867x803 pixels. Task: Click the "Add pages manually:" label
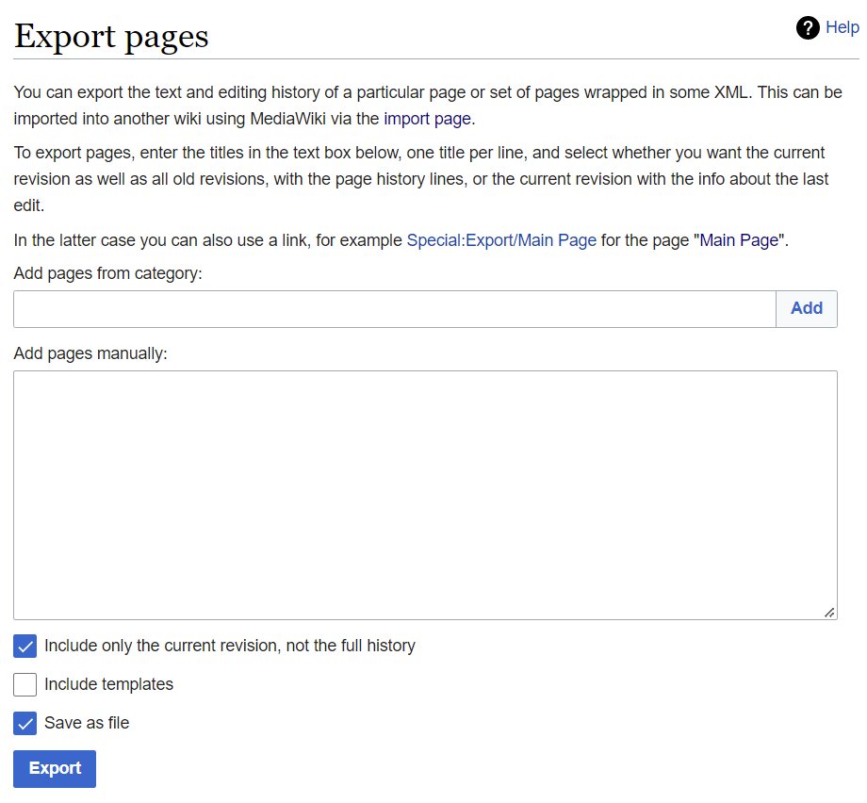(90, 354)
